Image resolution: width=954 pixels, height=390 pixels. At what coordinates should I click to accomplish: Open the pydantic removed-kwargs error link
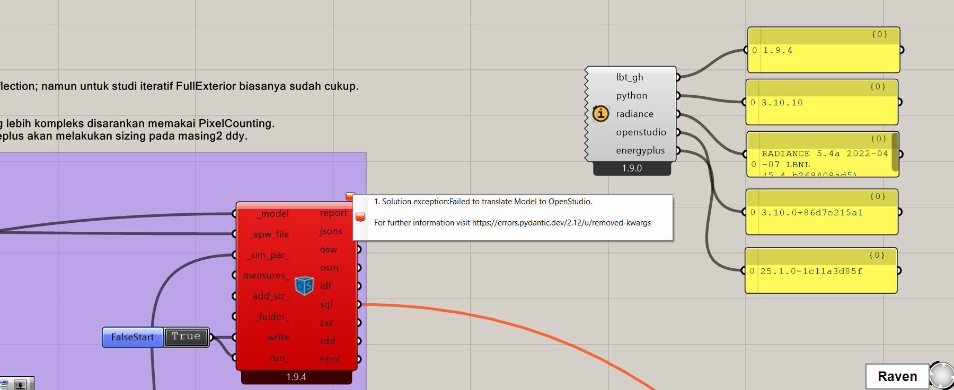point(561,223)
